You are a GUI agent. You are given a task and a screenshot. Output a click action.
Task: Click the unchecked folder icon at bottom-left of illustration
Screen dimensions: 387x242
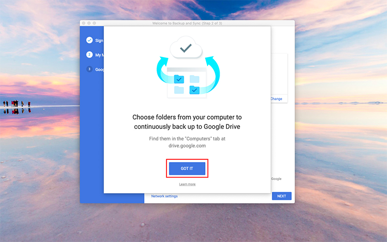click(179, 90)
